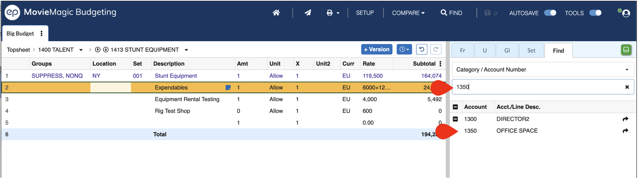The width and height of the screenshot is (638, 179).
Task: Select Rig Test Shop row
Action: click(172, 111)
